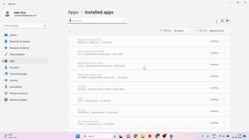The height and width of the screenshot is (140, 249).
Task: Open network and volume quick settings
Action: [x=224, y=136]
